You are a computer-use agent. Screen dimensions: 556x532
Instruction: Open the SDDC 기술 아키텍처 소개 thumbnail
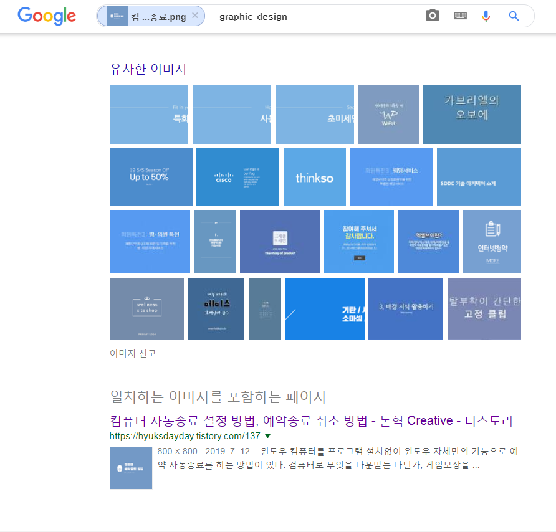[x=479, y=176]
